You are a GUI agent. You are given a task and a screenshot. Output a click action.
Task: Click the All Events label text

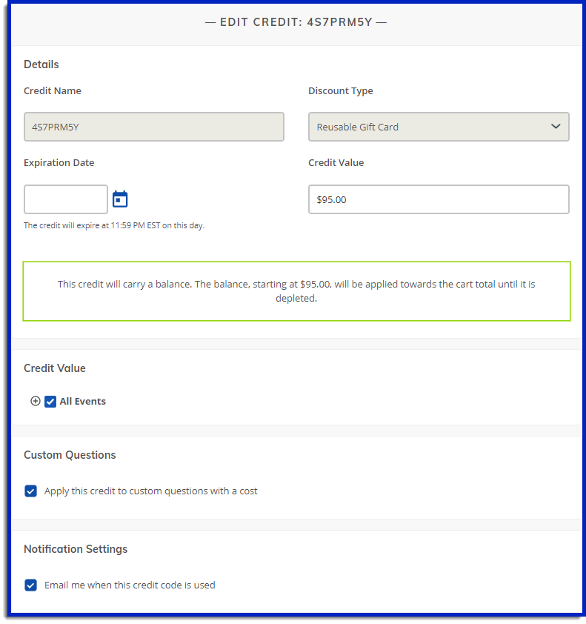point(83,401)
